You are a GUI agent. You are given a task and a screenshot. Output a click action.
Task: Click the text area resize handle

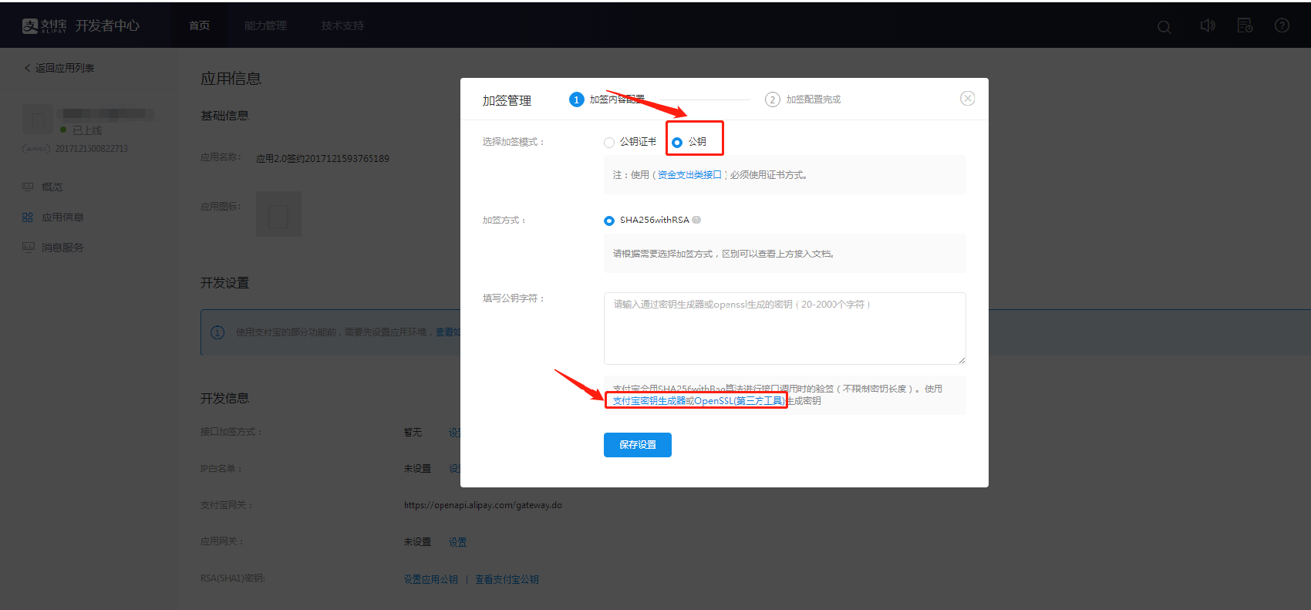coord(962,360)
